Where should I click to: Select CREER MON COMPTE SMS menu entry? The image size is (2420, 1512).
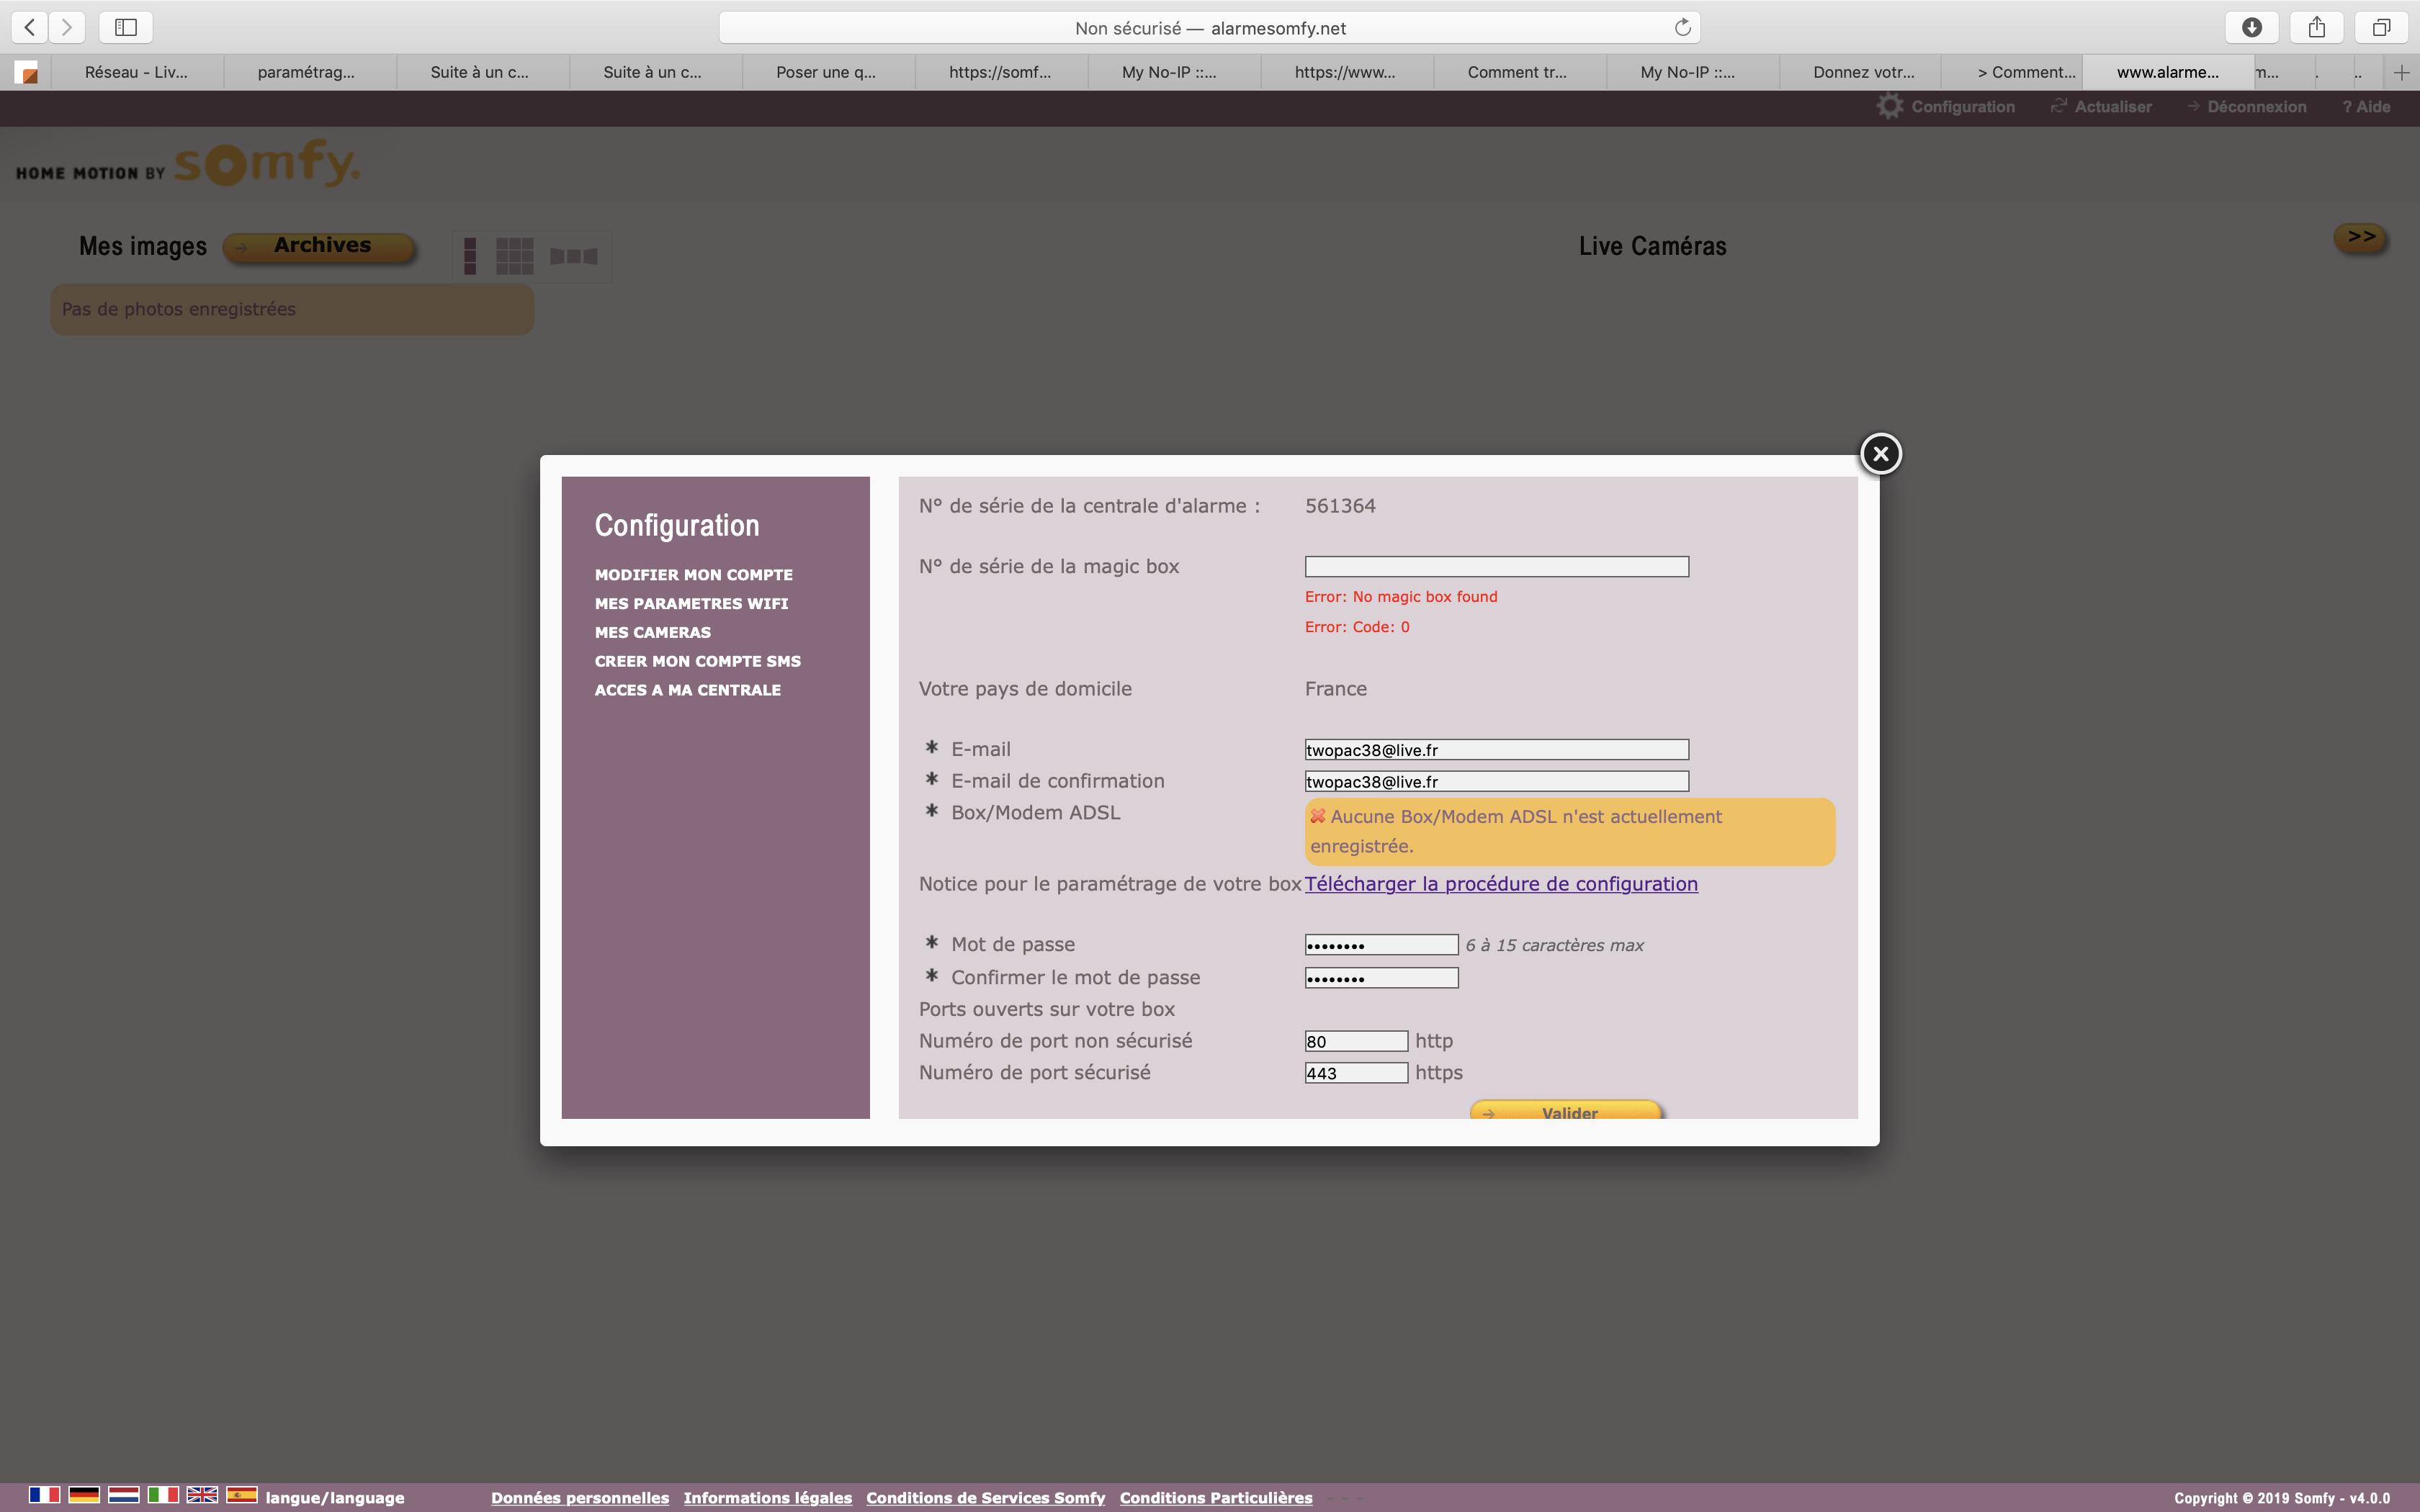[697, 661]
